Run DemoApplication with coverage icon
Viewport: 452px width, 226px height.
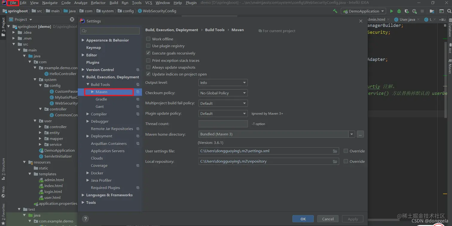[x=407, y=11]
